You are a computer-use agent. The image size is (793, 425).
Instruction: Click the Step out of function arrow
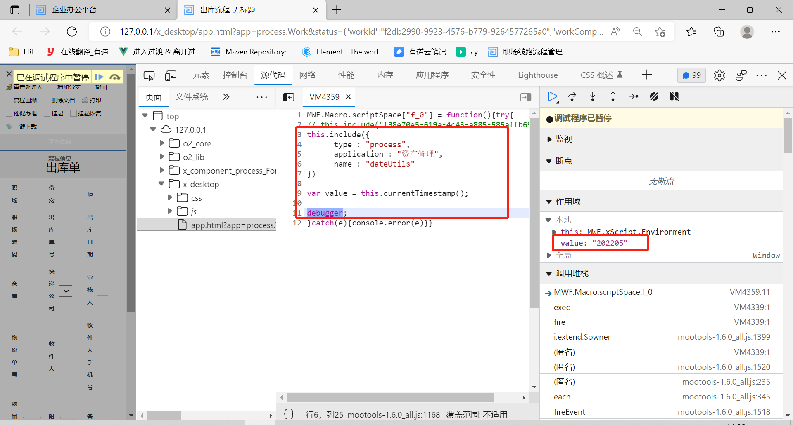click(x=613, y=96)
